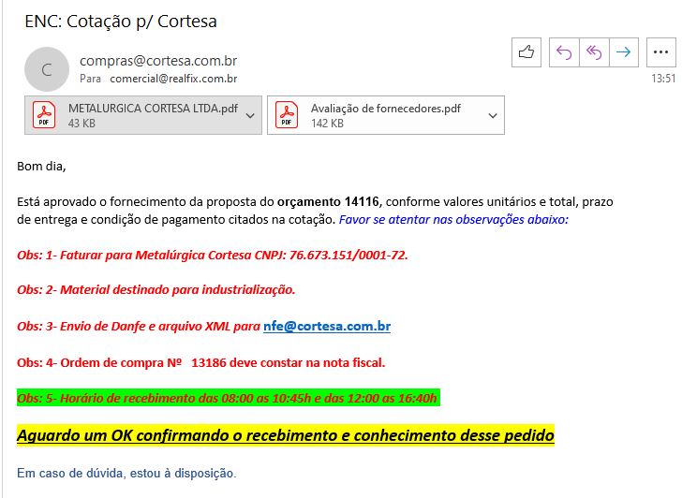Click the subject "ENC: Cotação p/ Cortesa"
This screenshot has width=682, height=498.
(x=121, y=21)
